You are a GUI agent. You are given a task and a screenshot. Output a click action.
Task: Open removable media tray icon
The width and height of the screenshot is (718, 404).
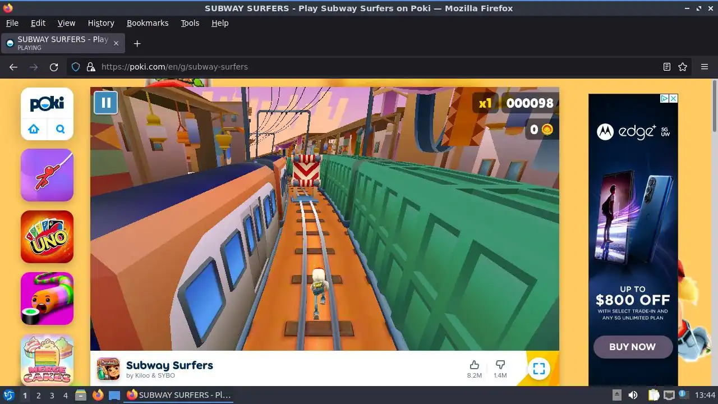pyautogui.click(x=617, y=395)
